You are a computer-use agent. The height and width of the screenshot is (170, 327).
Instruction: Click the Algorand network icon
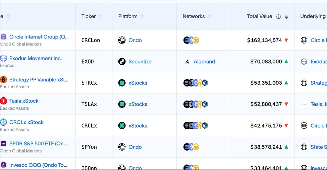pyautogui.click(x=187, y=62)
